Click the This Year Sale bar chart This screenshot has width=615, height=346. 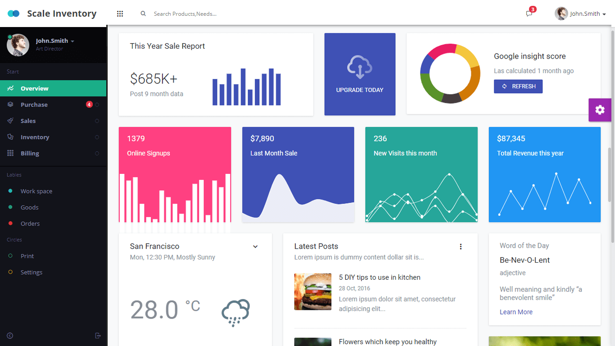pyautogui.click(x=247, y=87)
